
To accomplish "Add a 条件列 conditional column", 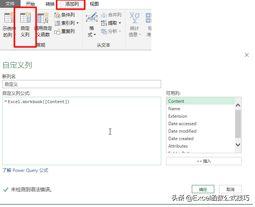I will point(65,15).
